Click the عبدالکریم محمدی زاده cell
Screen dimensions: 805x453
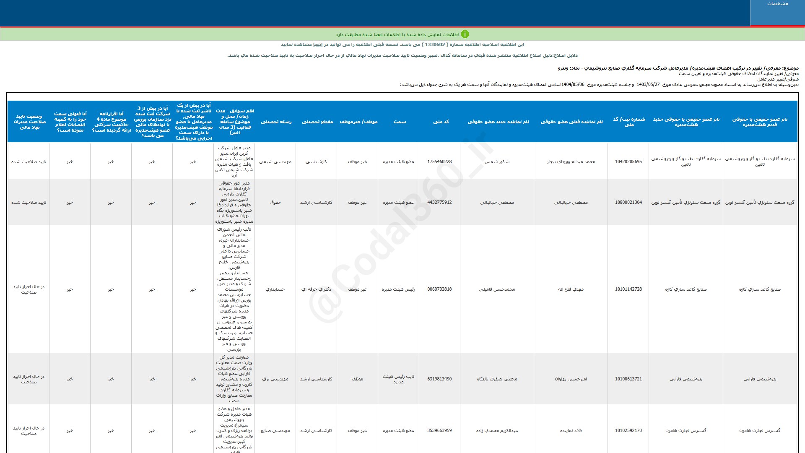pyautogui.click(x=497, y=431)
